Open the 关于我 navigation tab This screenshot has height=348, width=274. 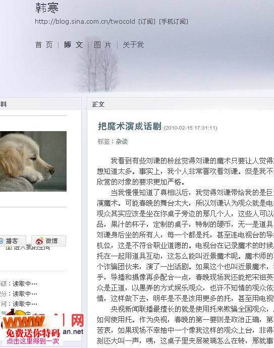coord(133,45)
